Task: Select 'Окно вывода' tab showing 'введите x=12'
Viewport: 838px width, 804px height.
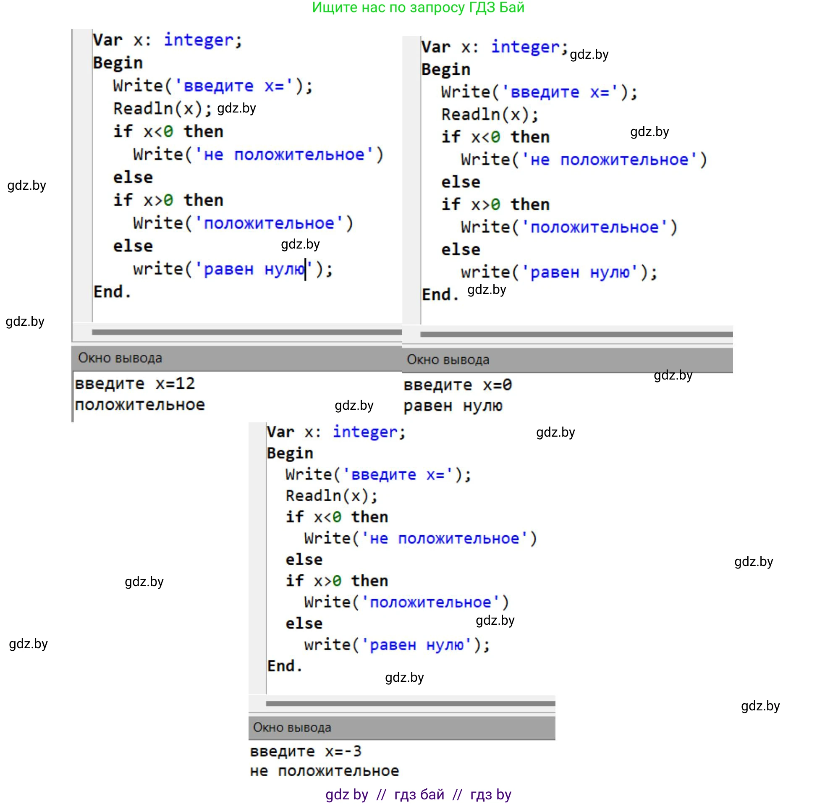Action: (120, 358)
